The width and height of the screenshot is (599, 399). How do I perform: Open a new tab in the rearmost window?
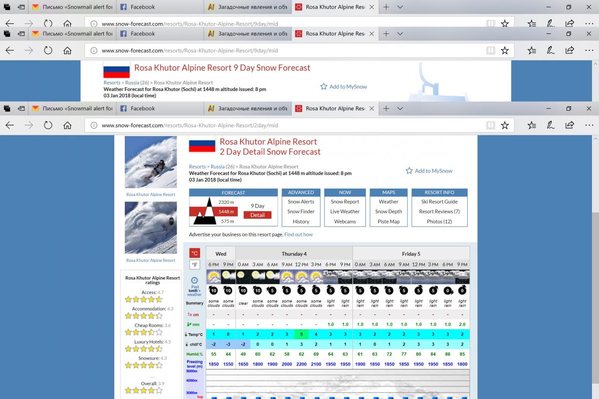click(x=386, y=7)
